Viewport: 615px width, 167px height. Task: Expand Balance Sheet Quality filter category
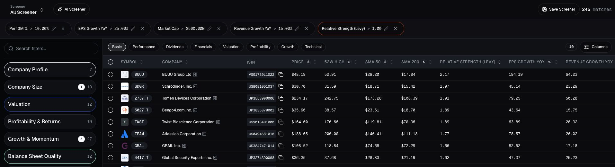(50, 156)
